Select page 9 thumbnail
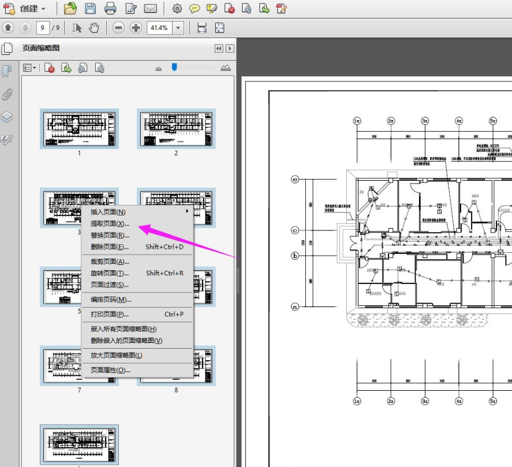The width and height of the screenshot is (512, 467). click(x=79, y=445)
